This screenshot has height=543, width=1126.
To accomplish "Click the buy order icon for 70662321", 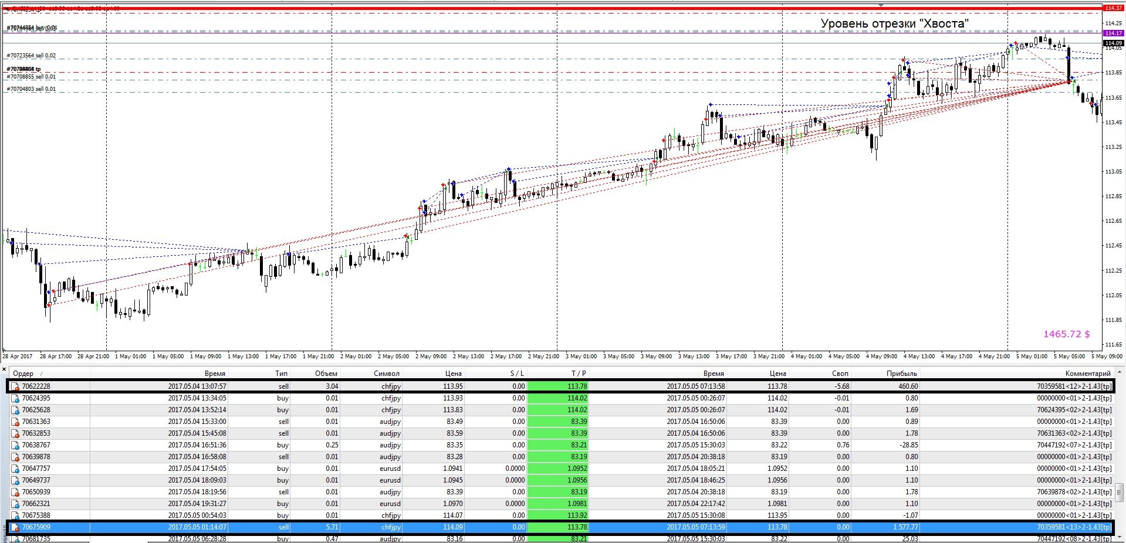I will click(x=15, y=504).
